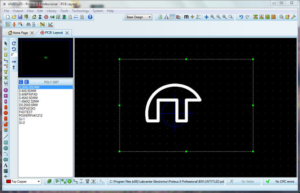
Task: Open the Library menu
Action: coord(52,11)
